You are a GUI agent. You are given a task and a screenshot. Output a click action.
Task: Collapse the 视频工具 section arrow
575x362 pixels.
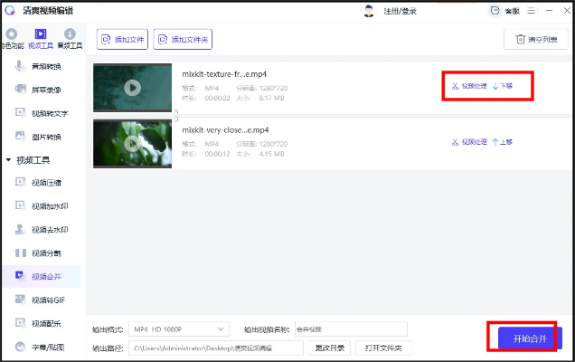coord(8,160)
